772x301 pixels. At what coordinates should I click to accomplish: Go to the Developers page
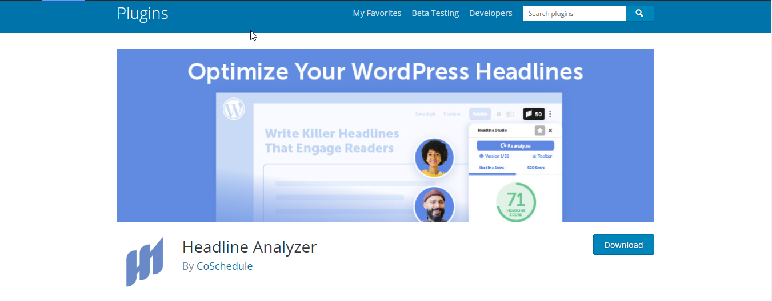tap(491, 13)
